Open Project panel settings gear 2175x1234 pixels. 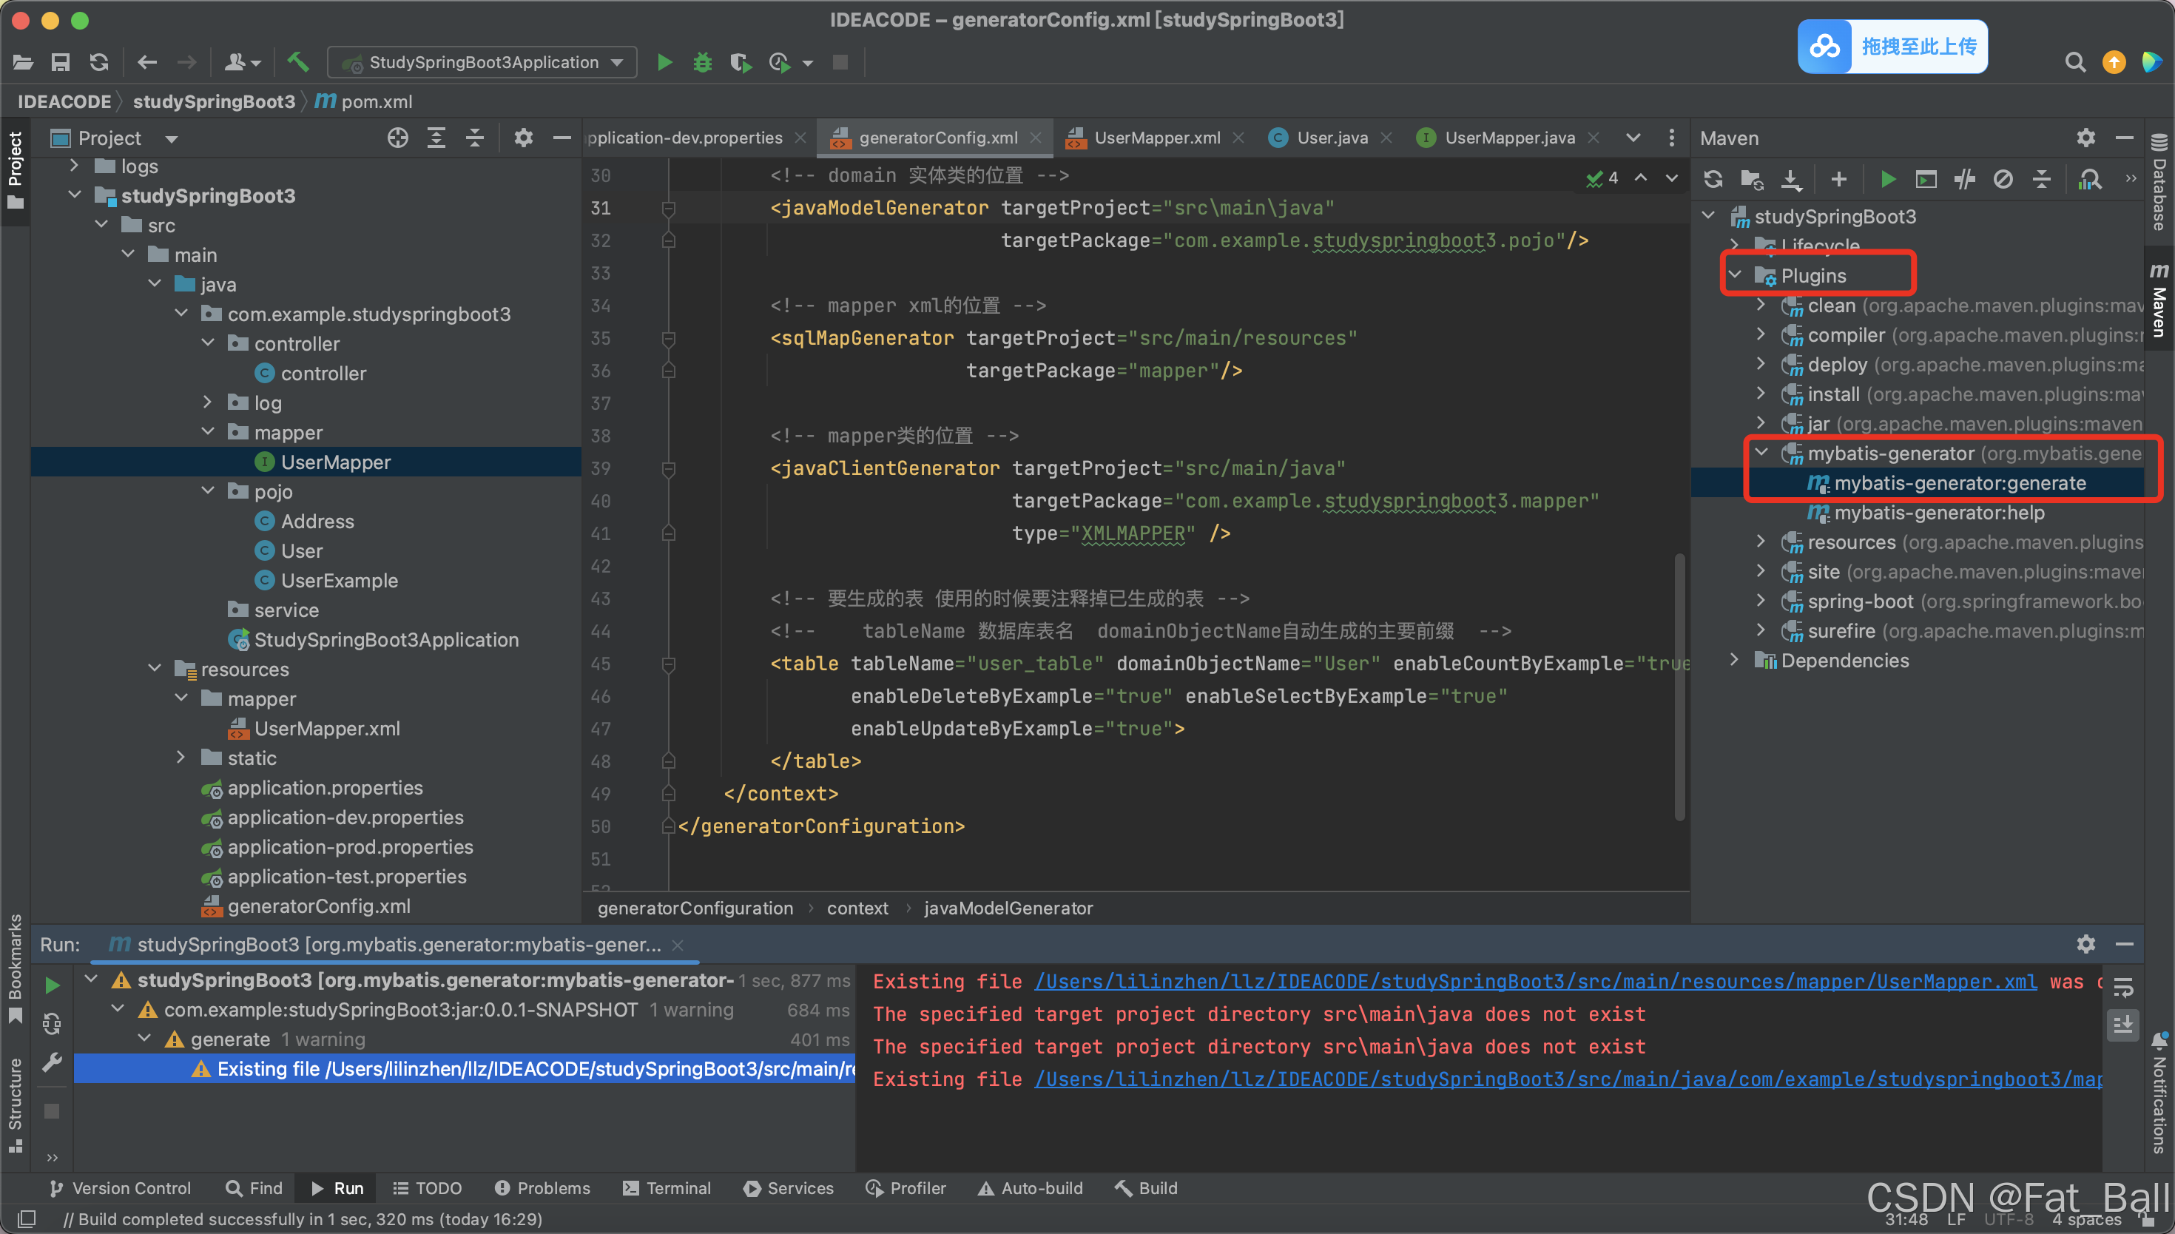pos(523,138)
